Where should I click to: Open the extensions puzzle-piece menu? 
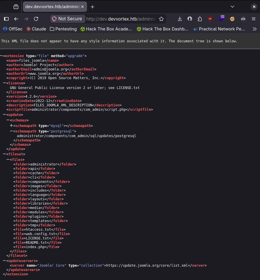tap(200, 19)
